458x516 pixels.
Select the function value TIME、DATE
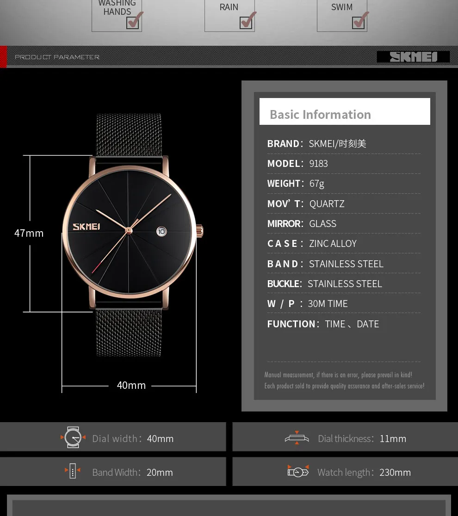pyautogui.click(x=352, y=324)
